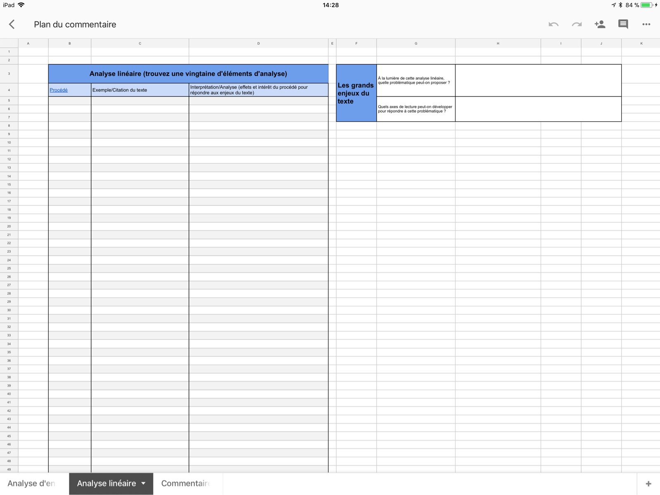Select column F header

[356, 43]
